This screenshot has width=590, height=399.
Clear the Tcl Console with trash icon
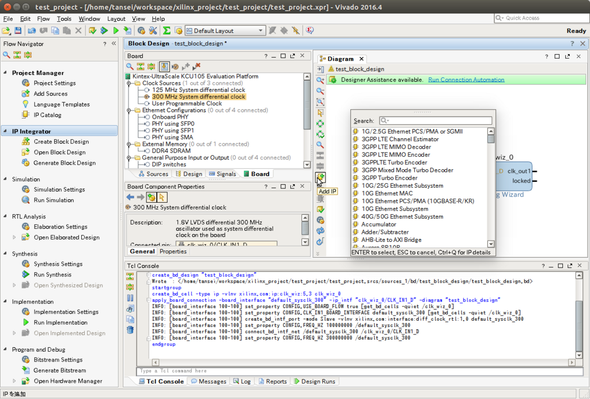(130, 330)
